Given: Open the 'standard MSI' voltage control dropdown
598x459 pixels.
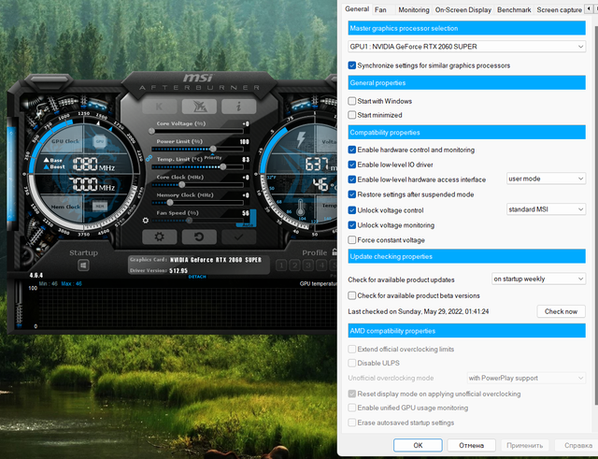Looking at the screenshot, I should tap(546, 209).
